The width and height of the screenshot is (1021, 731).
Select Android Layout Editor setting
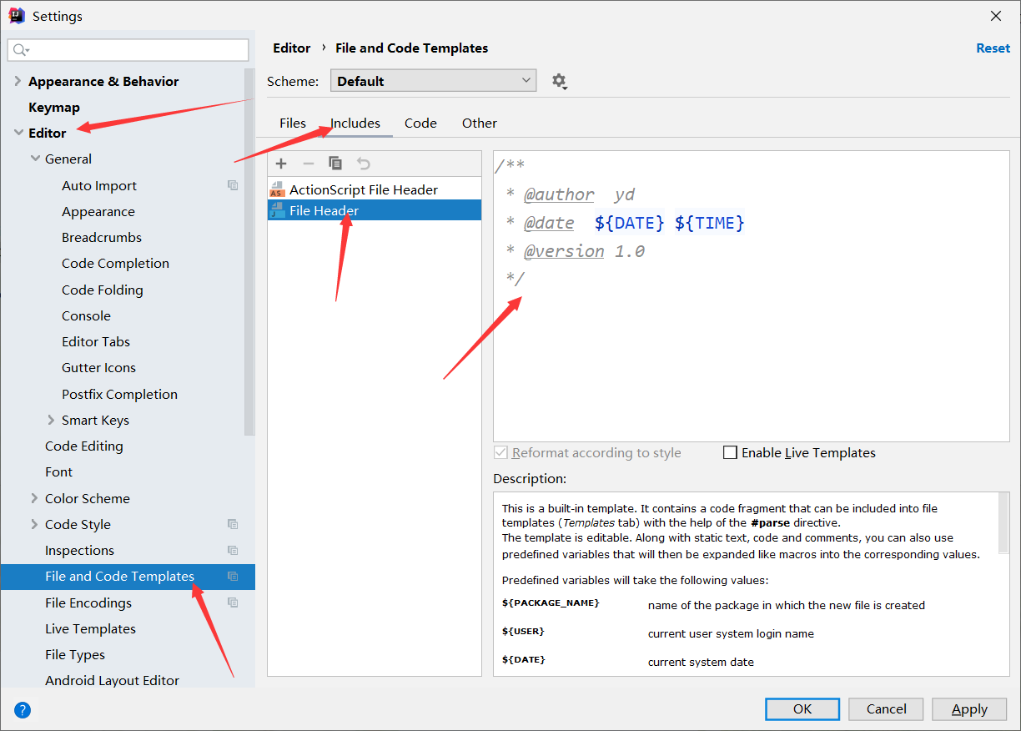point(112,680)
